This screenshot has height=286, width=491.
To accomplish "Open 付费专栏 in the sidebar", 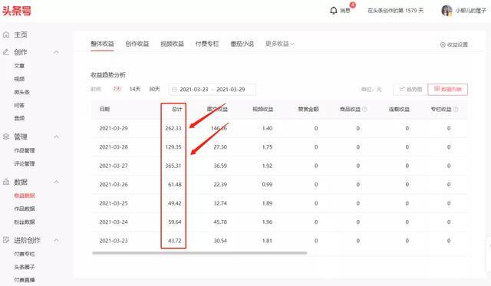I will pos(25,254).
